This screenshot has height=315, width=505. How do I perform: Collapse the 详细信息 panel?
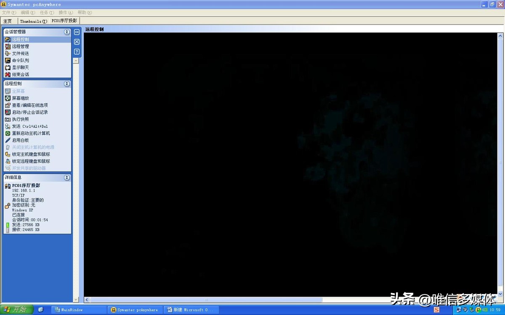pyautogui.click(x=66, y=178)
